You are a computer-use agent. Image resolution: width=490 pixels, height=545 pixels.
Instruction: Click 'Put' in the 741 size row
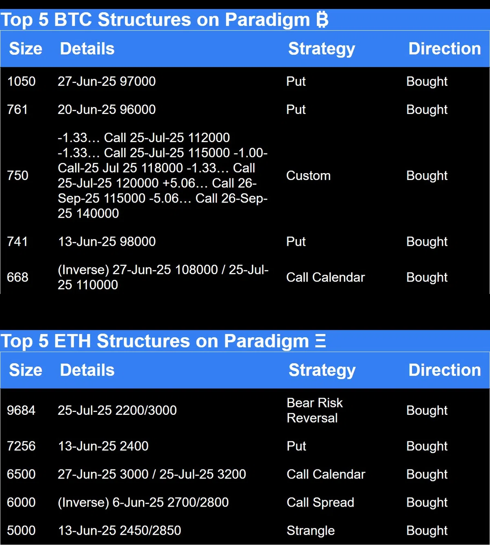click(x=296, y=241)
